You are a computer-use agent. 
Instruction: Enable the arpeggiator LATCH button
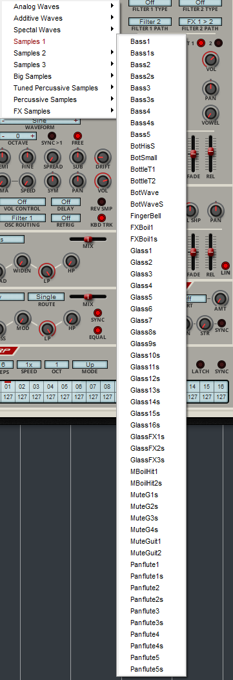point(201,364)
